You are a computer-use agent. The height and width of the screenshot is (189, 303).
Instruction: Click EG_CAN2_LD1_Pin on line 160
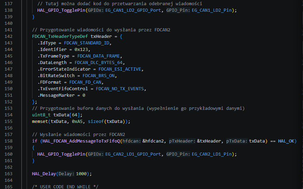[x=211, y=154]
